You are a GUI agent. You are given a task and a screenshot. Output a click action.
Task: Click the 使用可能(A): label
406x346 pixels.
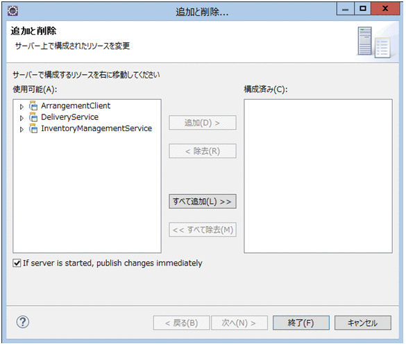point(35,89)
